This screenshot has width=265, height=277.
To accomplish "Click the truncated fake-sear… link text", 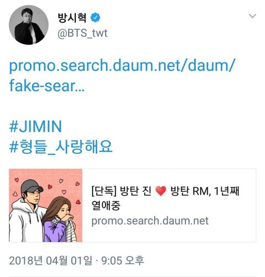I will point(47,86).
